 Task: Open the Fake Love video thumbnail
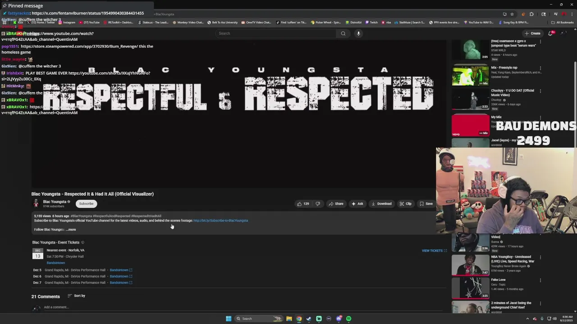[x=470, y=288]
